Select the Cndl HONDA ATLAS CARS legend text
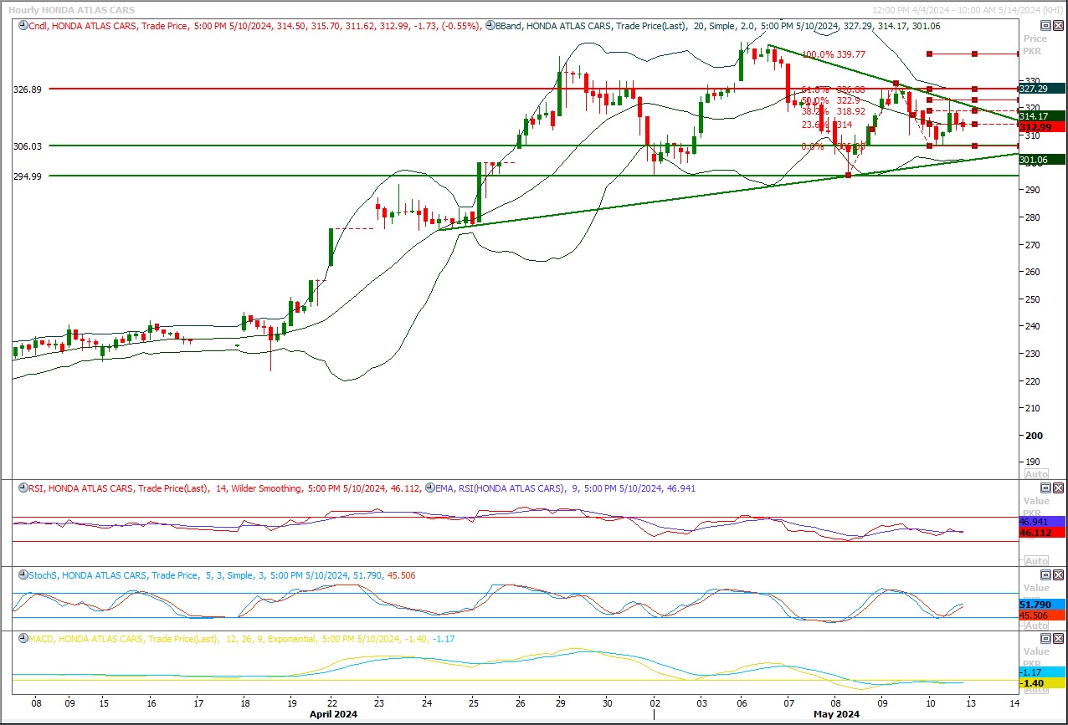Image resolution: width=1068 pixels, height=725 pixels. tap(255, 26)
